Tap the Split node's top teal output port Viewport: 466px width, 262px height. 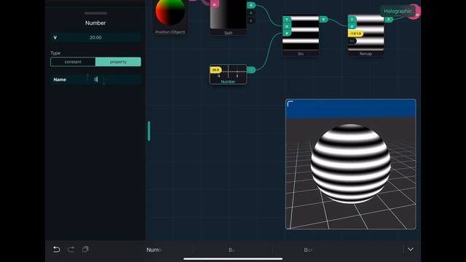click(x=251, y=5)
